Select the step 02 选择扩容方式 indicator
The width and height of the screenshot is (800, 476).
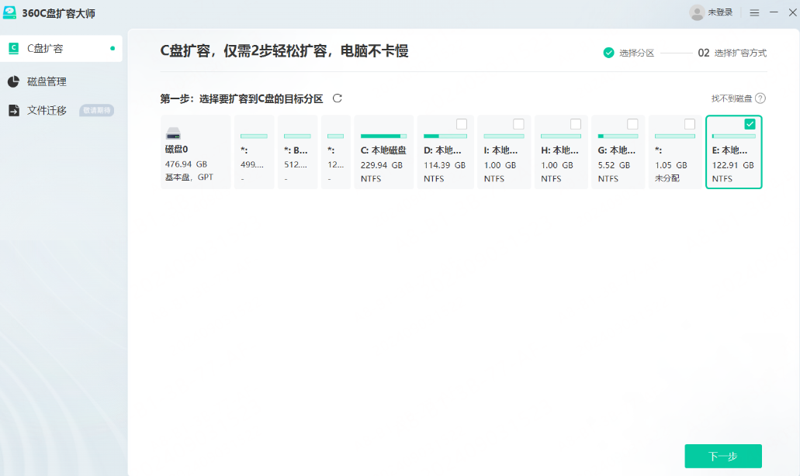pyautogui.click(x=732, y=53)
